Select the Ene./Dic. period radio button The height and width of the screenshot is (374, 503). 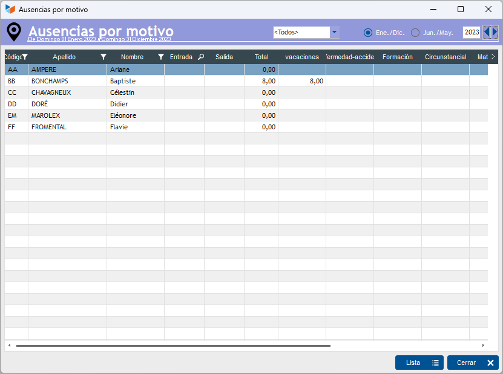tap(367, 33)
